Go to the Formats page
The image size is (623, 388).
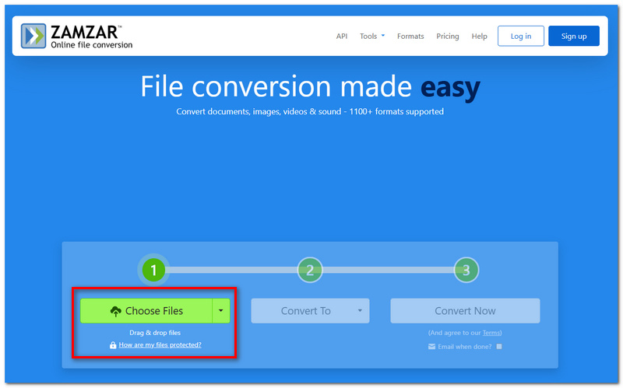410,36
